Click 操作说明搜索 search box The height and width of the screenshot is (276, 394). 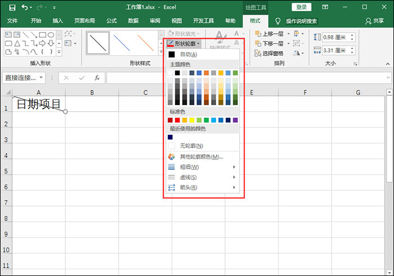coord(301,21)
